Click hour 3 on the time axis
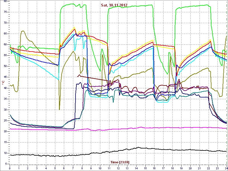Image resolution: width=228 pixels, height=171 pixels. pyautogui.click(x=37, y=168)
